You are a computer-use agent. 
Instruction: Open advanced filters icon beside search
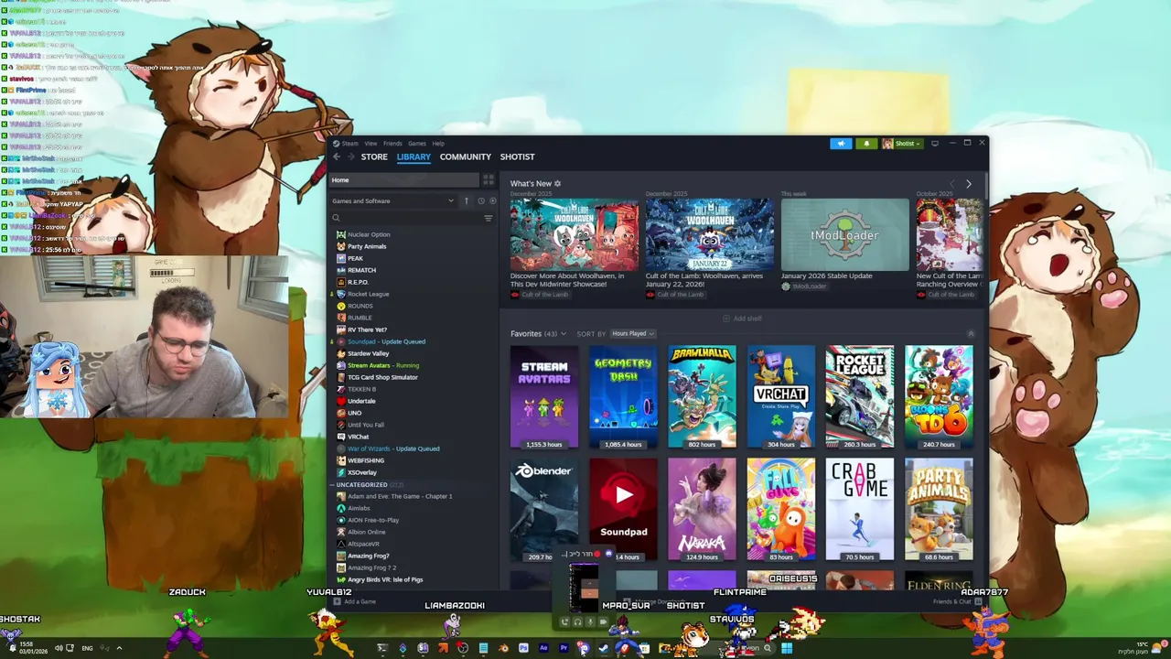489,218
